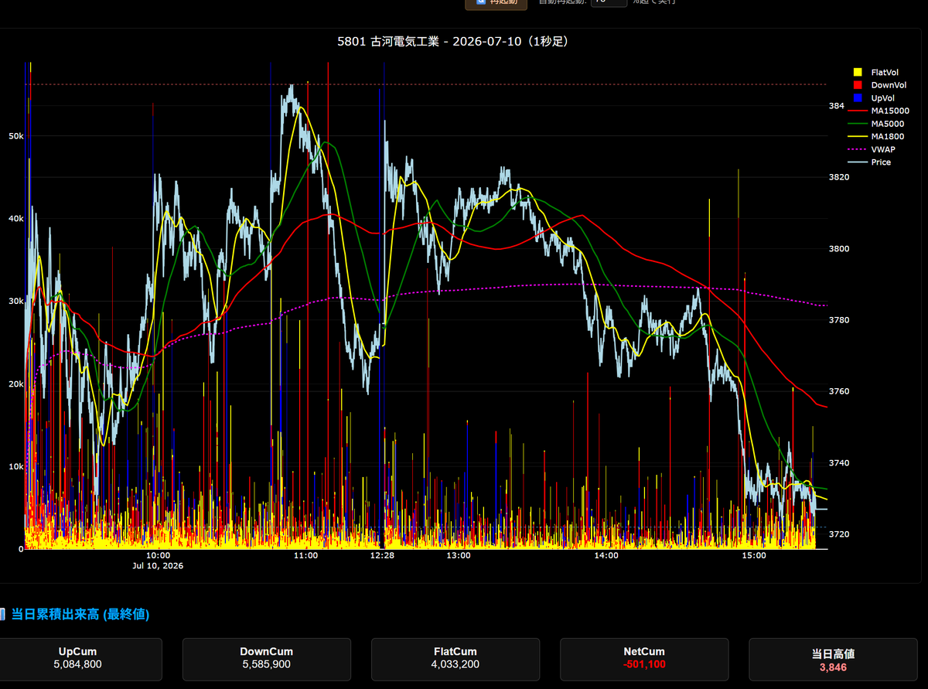Select the DownCum value 5,585,900
The width and height of the screenshot is (928, 689).
[x=266, y=664]
